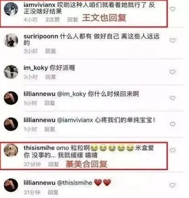The image size is (189, 198).
Task: Tap the heart next to suriripoonn's comment
Action: [173, 40]
